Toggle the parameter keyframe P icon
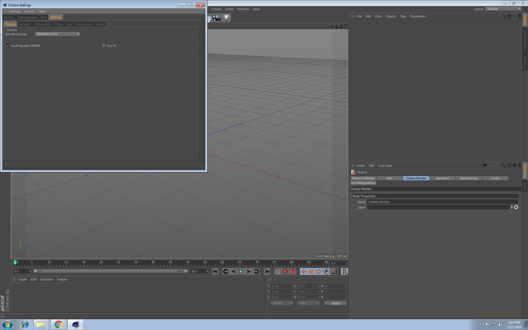 (326, 272)
